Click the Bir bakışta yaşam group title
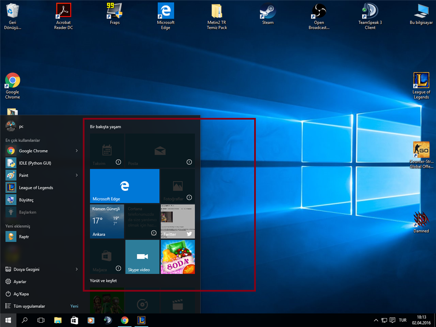 coord(106,127)
